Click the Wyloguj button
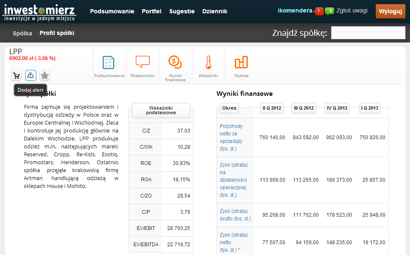Image resolution: width=410 pixels, height=255 pixels. (x=390, y=11)
